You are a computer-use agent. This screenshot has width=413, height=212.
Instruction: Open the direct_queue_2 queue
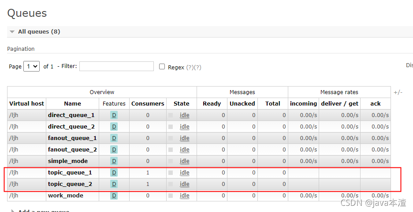tap(71, 126)
